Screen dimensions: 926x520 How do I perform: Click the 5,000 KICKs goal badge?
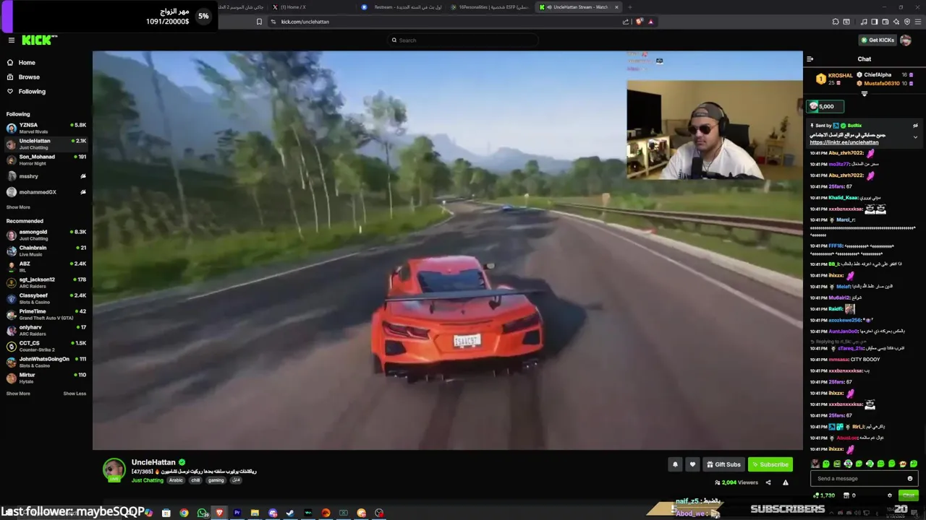click(x=825, y=106)
